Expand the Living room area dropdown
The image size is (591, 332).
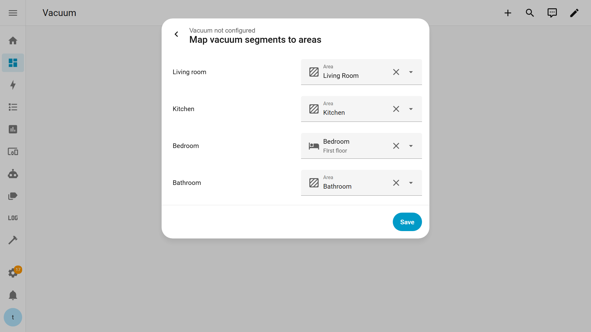pos(411,72)
